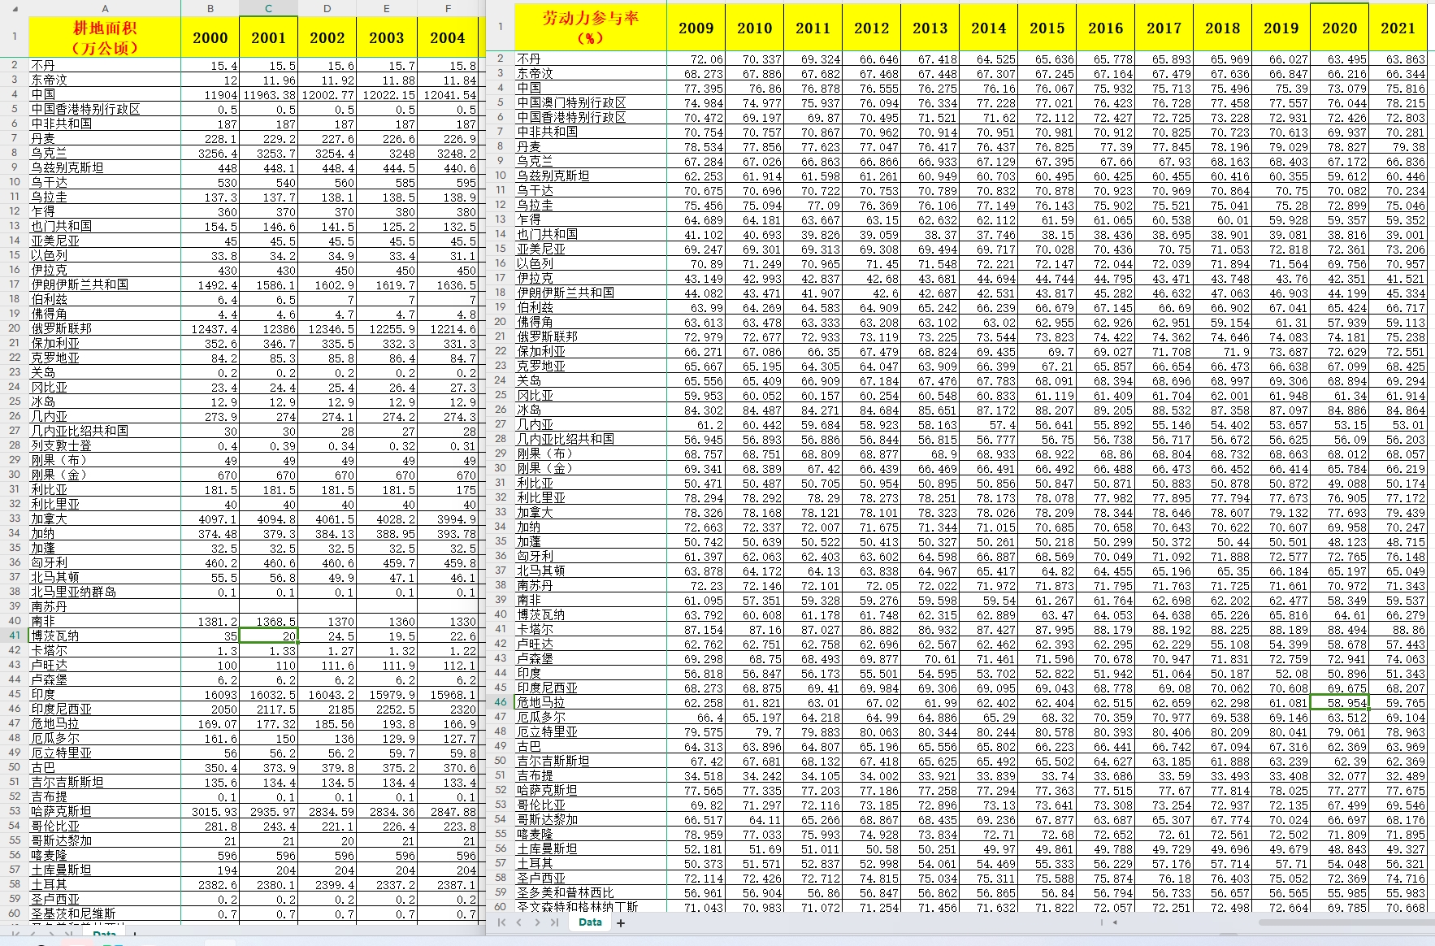Select cell 3015.93 in 哈萨克斯坦 row
The height and width of the screenshot is (946, 1435).
[x=210, y=811]
